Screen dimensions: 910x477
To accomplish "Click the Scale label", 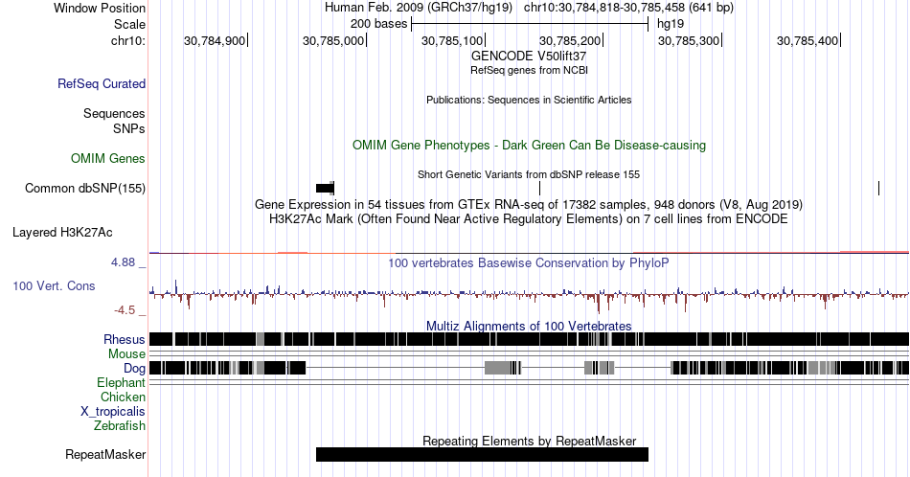I will point(129,24).
